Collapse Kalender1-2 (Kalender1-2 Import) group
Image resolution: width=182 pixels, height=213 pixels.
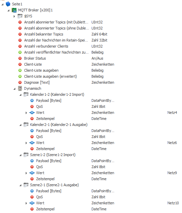pyautogui.click(x=20, y=95)
